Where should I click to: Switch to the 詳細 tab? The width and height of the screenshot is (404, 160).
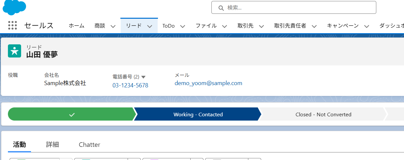point(52,145)
